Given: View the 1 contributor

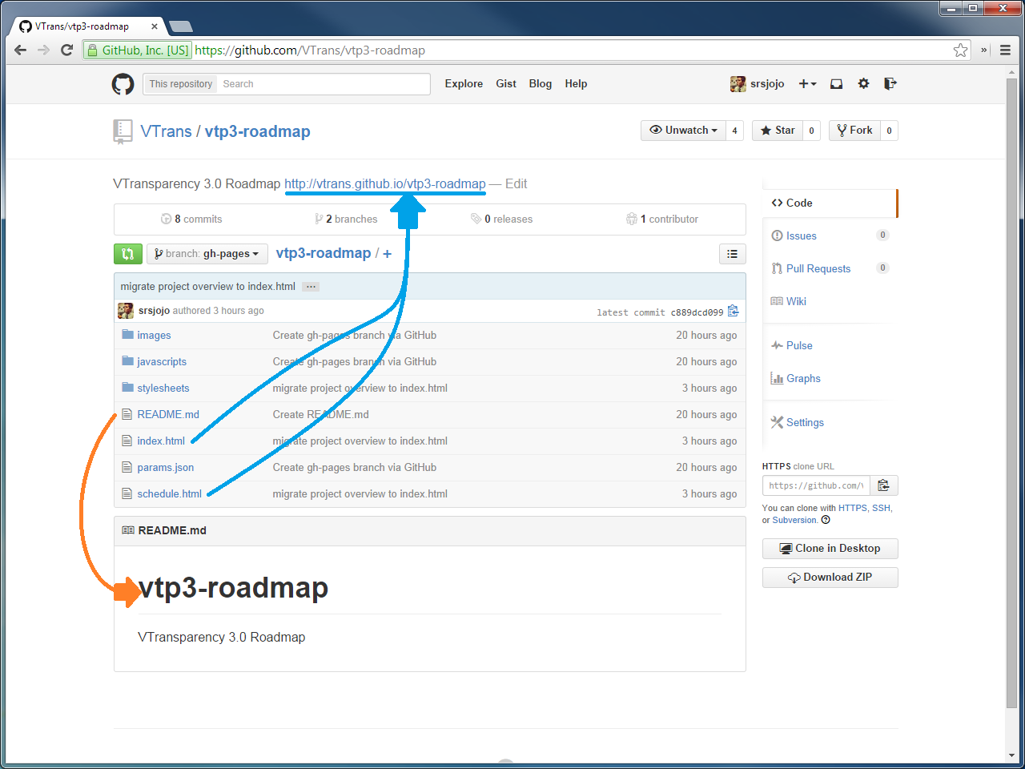Looking at the screenshot, I should [662, 219].
